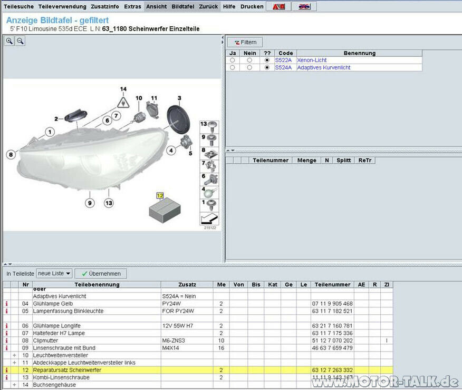Click the Filtern button

(245, 42)
